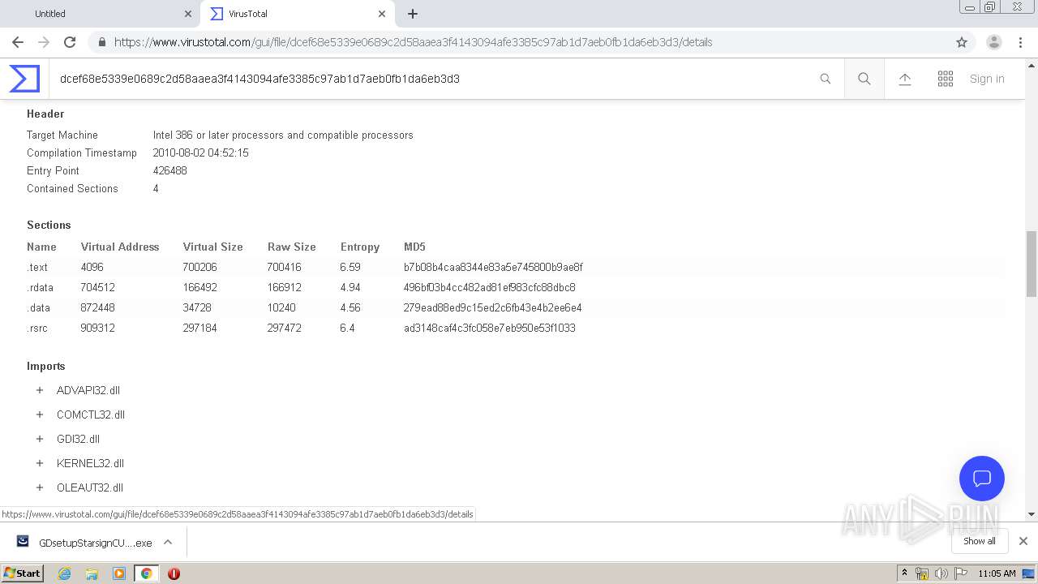1038x584 pixels.
Task: Open the VirusTotal search button
Action: tap(864, 79)
